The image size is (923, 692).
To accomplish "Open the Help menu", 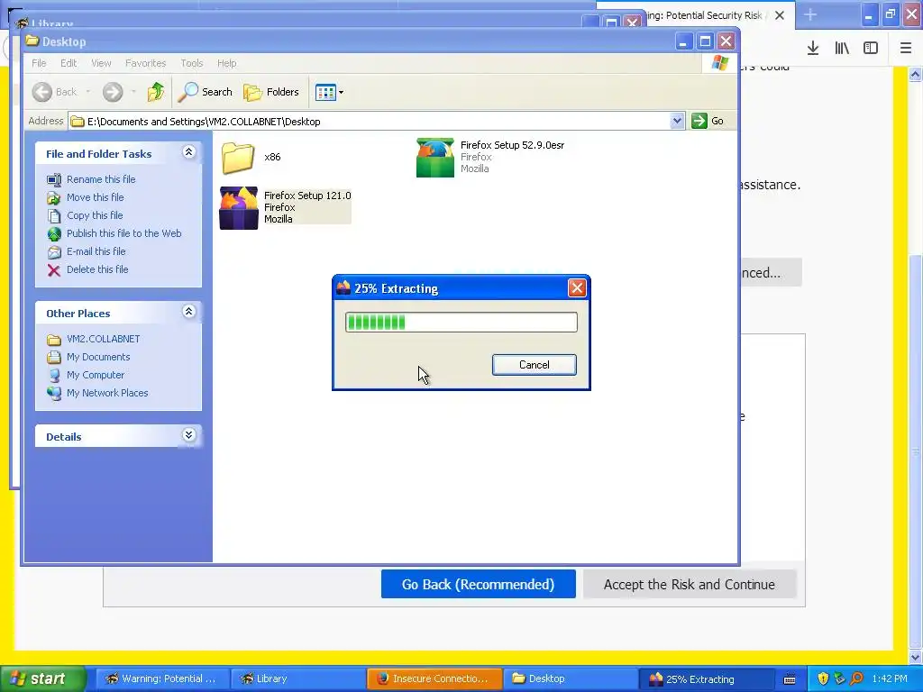I will [x=226, y=63].
